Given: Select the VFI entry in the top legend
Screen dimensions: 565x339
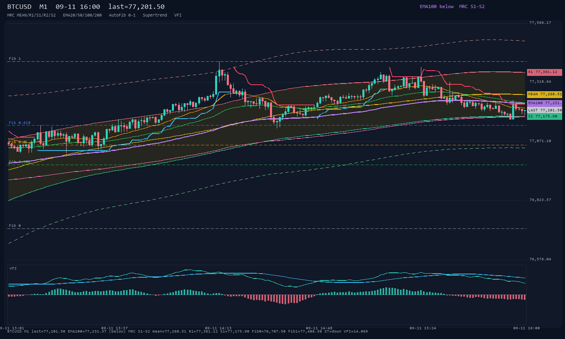Looking at the screenshot, I should (178, 15).
